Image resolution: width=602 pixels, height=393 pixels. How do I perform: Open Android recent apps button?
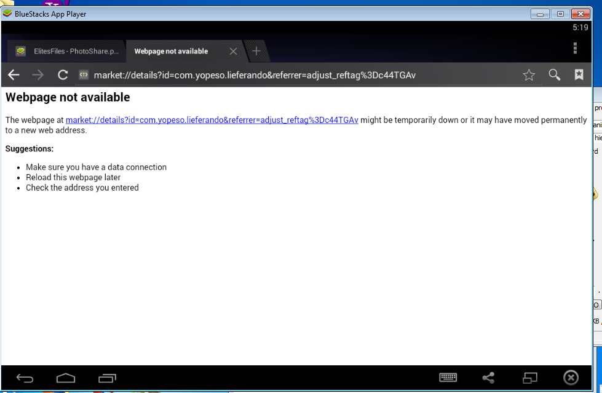click(107, 378)
